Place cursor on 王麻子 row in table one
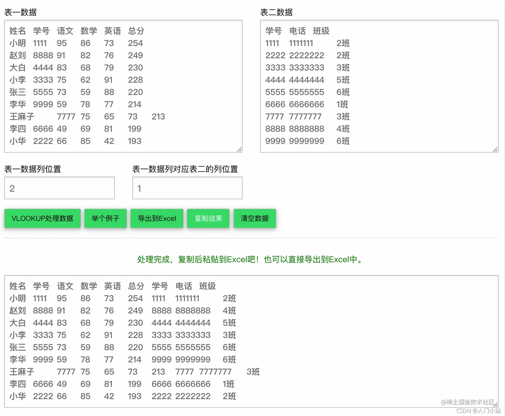This screenshot has width=505, height=416. [21, 116]
